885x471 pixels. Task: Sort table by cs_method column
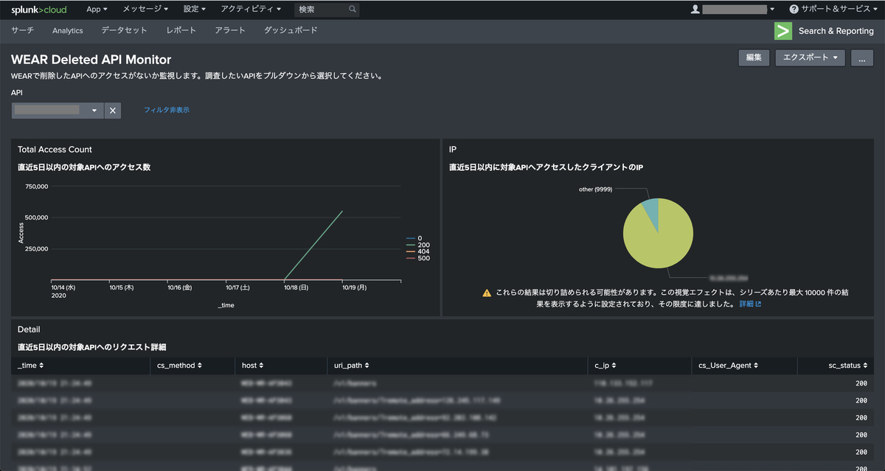tap(179, 365)
